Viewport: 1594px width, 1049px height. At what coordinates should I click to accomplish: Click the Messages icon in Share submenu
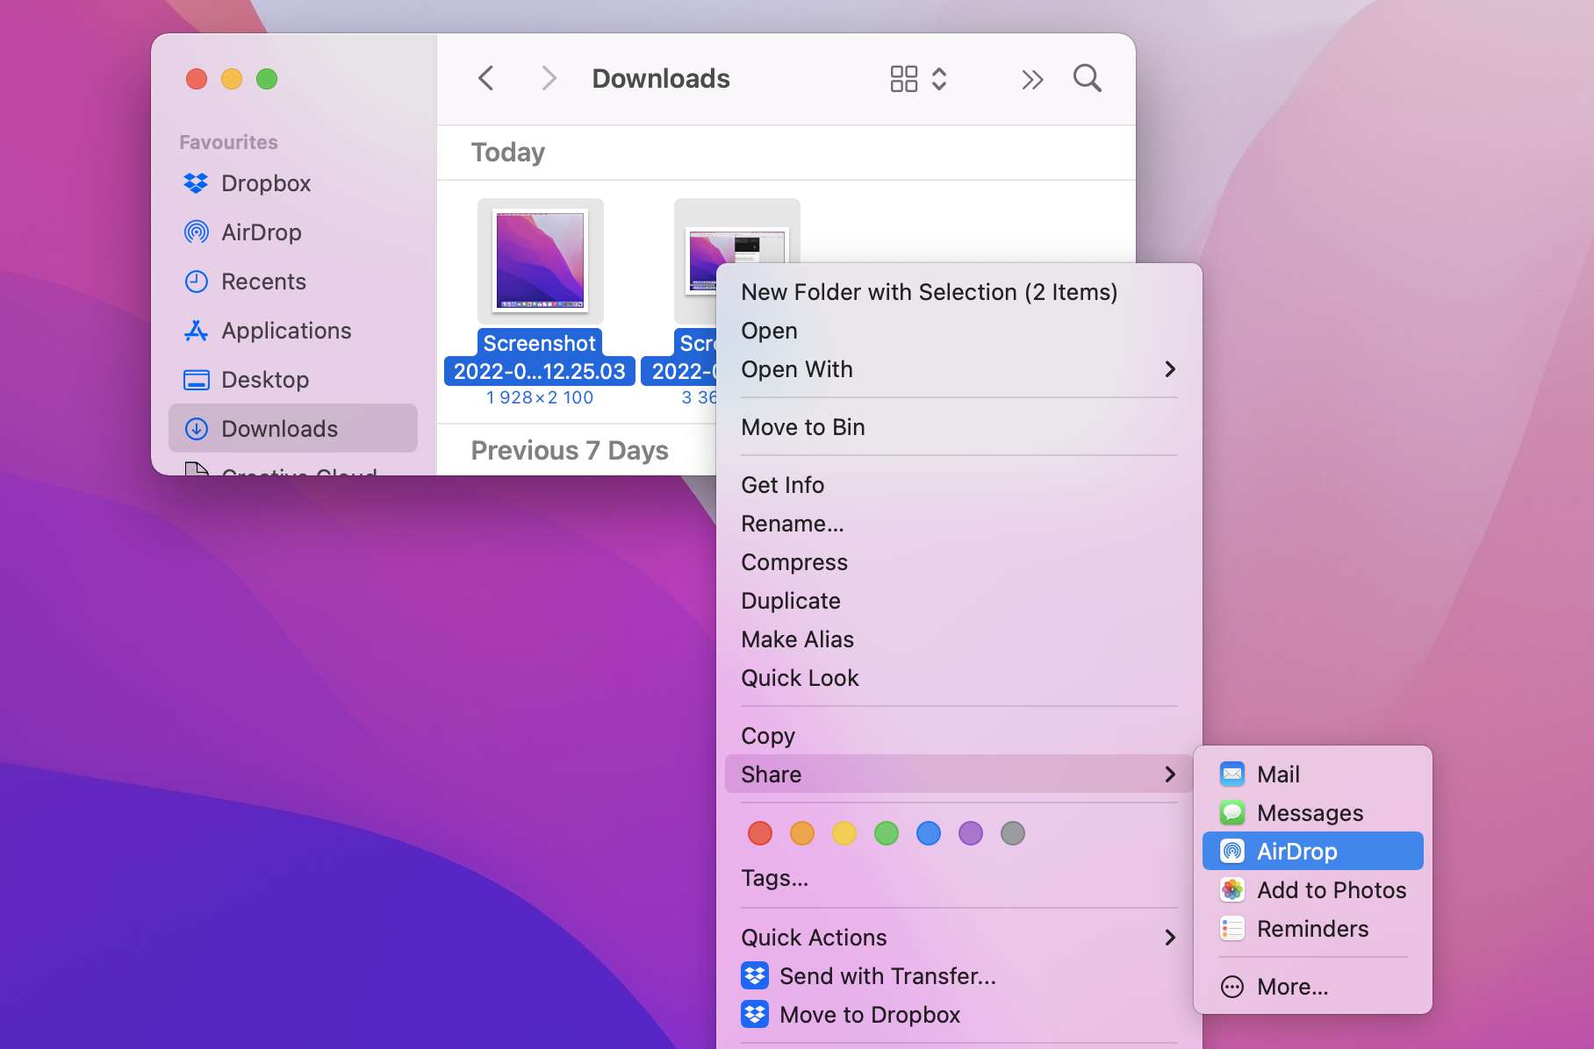tap(1232, 813)
